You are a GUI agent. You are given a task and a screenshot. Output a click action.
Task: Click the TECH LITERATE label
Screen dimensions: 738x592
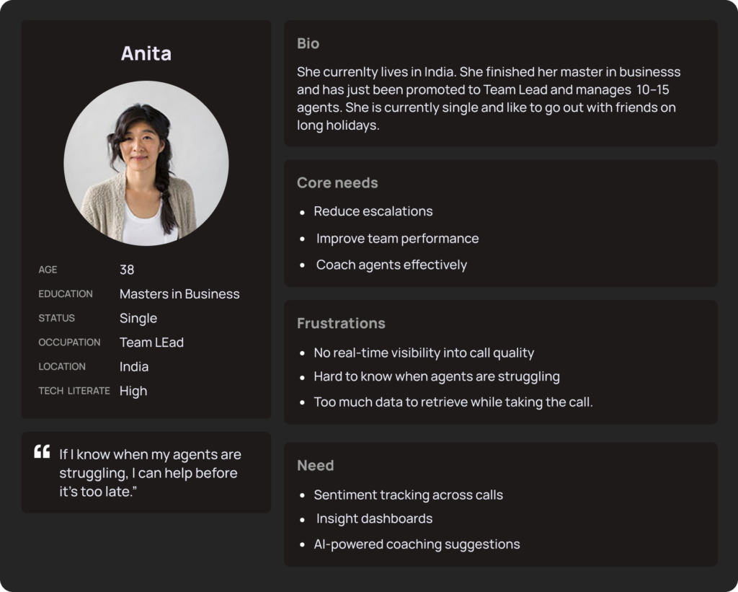[x=74, y=391]
